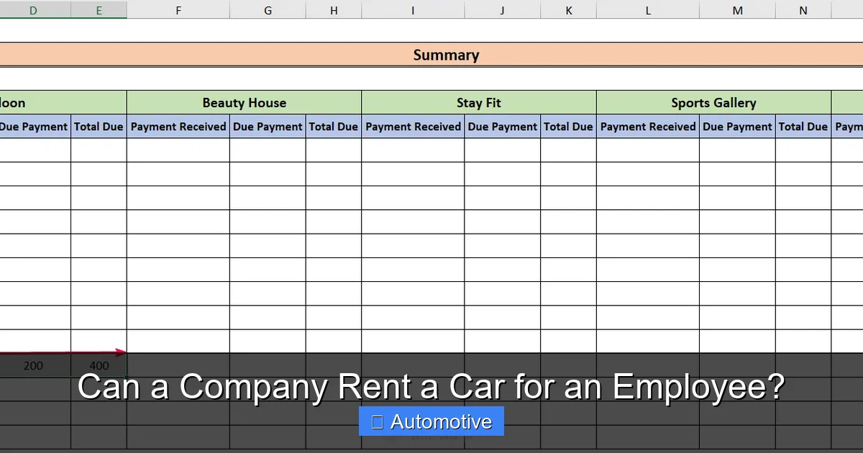Select column N header
This screenshot has height=453, width=863.
point(803,10)
